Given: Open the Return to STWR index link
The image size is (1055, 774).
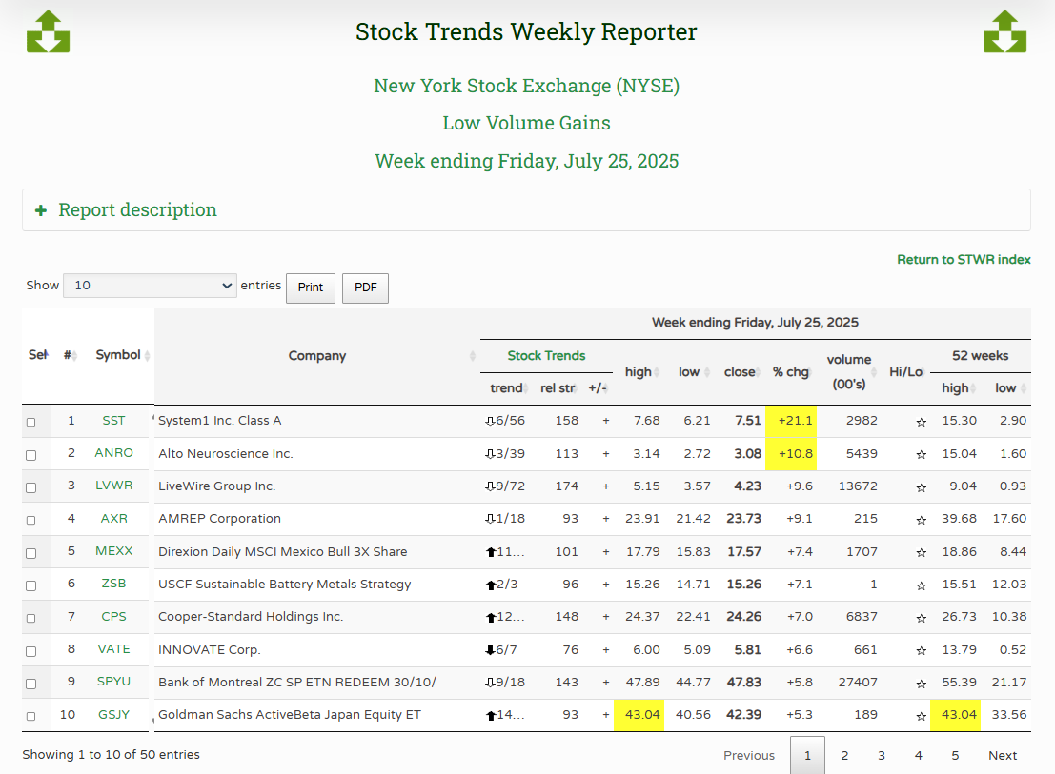Looking at the screenshot, I should point(964,260).
